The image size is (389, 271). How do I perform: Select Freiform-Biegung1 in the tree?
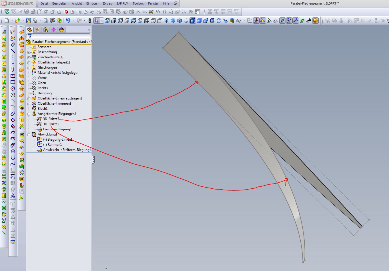pos(57,129)
